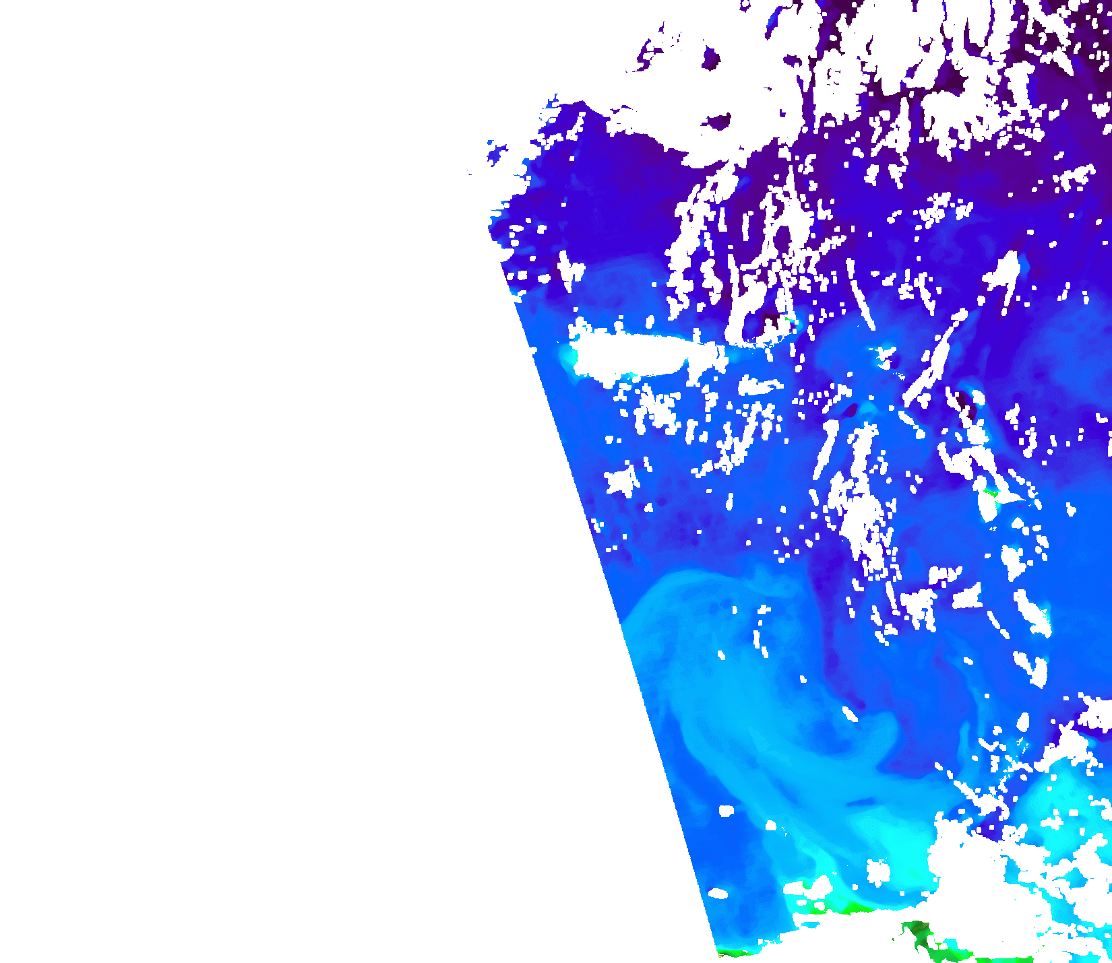
Task: Click the star-shaped white patch near swath edge
Action: (621, 481)
